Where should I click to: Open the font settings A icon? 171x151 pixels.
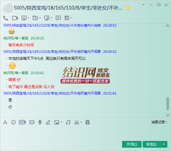pyautogui.click(x=5, y=122)
